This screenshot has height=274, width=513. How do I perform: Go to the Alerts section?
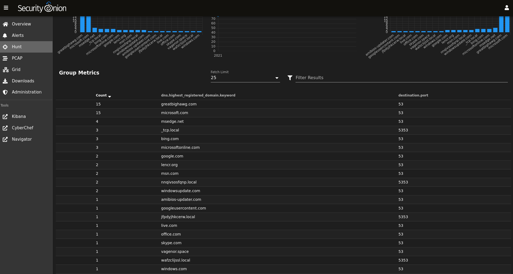pyautogui.click(x=26, y=36)
